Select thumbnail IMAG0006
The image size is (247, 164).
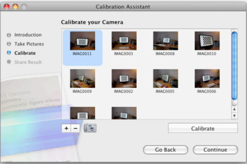click(x=207, y=78)
